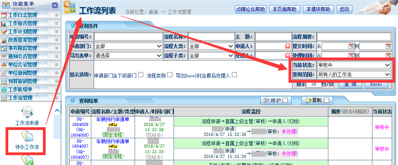Open the 待办工作流 icon

26,137
